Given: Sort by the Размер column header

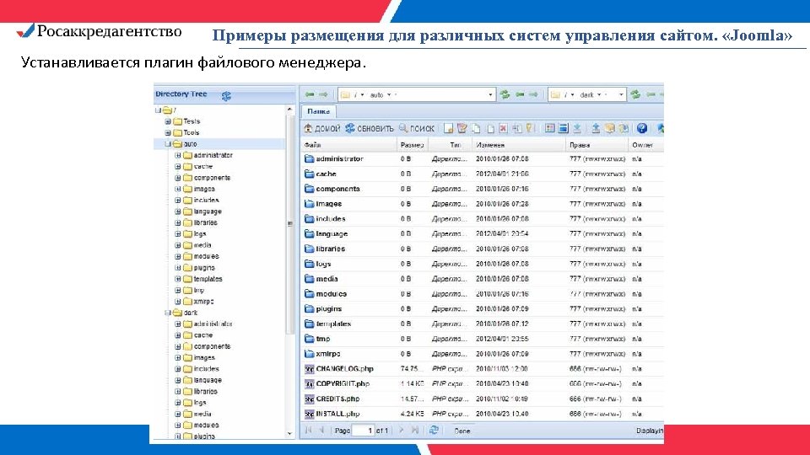Looking at the screenshot, I should click(413, 145).
